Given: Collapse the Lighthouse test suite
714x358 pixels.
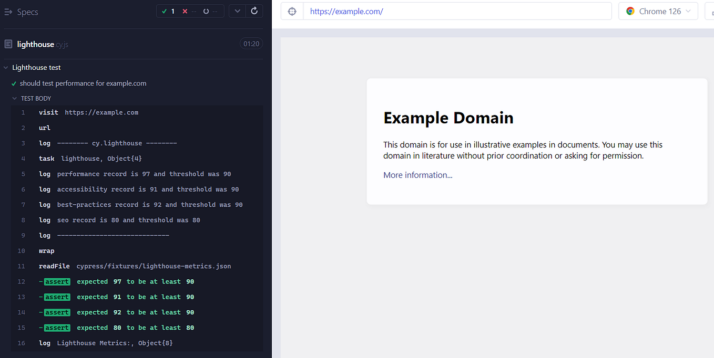Looking at the screenshot, I should click(6, 67).
